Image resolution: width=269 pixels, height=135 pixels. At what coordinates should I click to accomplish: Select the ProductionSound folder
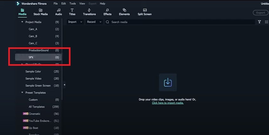38,50
